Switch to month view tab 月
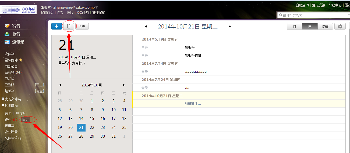The image size is (350, 153). (294, 27)
